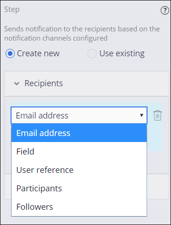Click the empty panel area below Followers

click(85, 220)
